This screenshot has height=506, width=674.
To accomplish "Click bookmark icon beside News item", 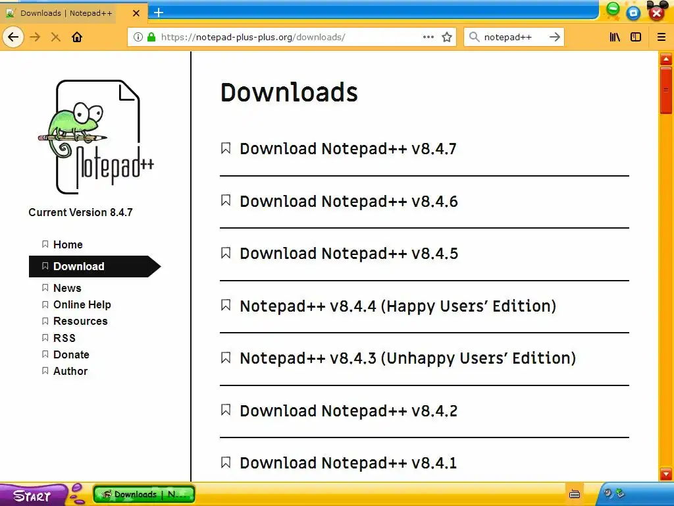I will coord(45,287).
